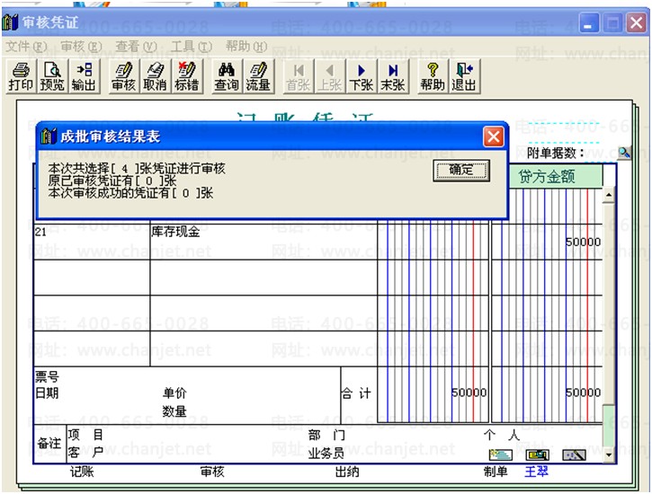The height and width of the screenshot is (494, 652).
Task: Select the 库存现金 account cell
Action: [263, 242]
